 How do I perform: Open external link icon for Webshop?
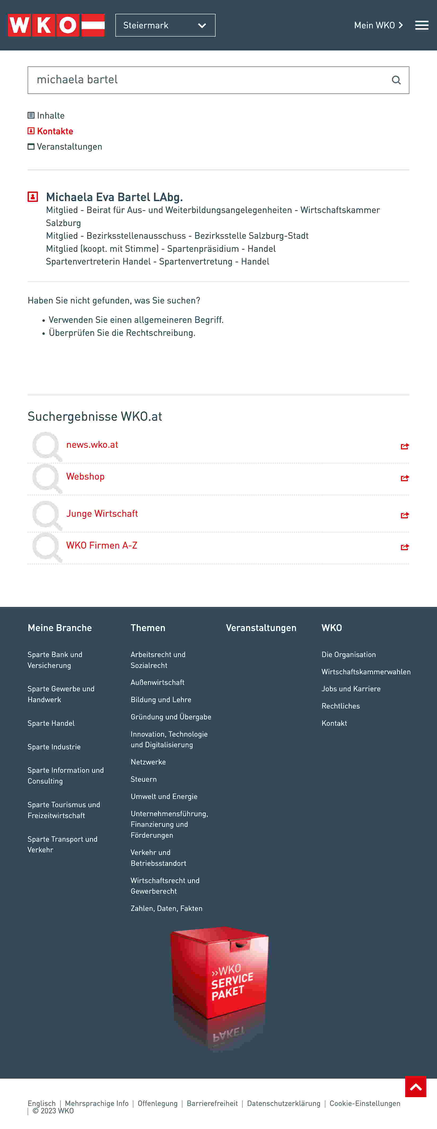pyautogui.click(x=405, y=478)
